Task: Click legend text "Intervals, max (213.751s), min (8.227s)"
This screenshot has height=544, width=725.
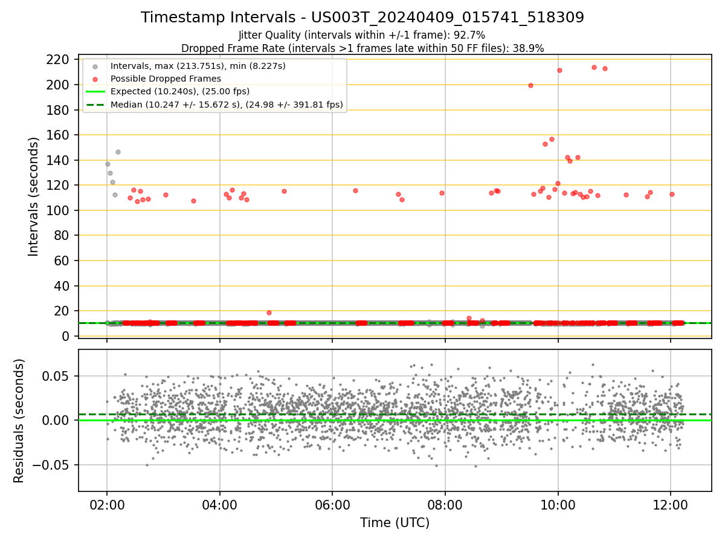Action: (198, 66)
